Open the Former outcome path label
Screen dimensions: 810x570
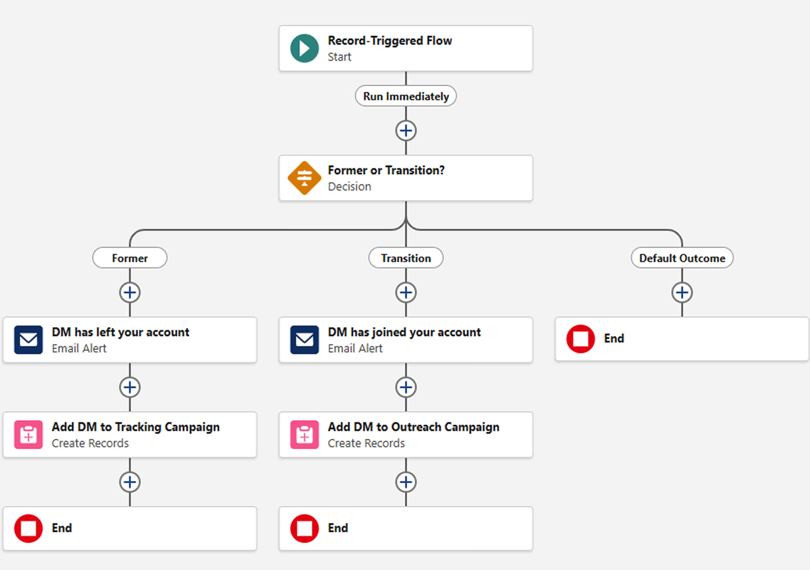tap(130, 258)
